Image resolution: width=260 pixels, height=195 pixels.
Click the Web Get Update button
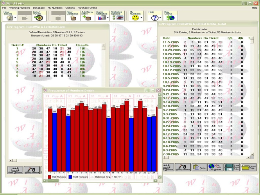215,167
